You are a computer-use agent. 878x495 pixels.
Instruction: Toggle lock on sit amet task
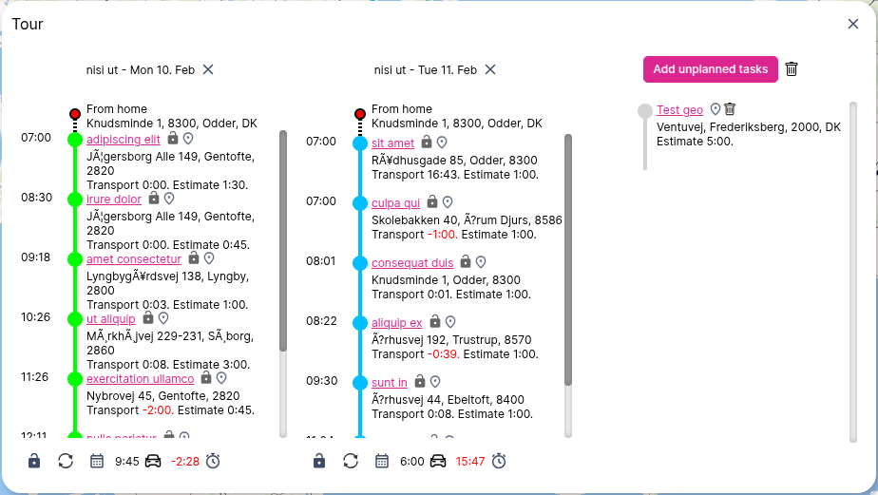(x=427, y=142)
